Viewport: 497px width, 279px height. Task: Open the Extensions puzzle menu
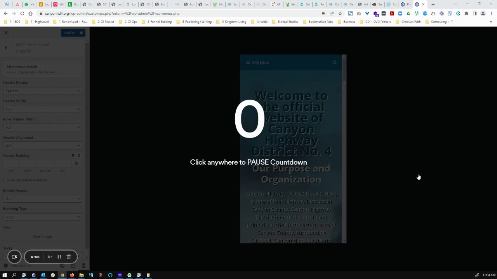466,13
